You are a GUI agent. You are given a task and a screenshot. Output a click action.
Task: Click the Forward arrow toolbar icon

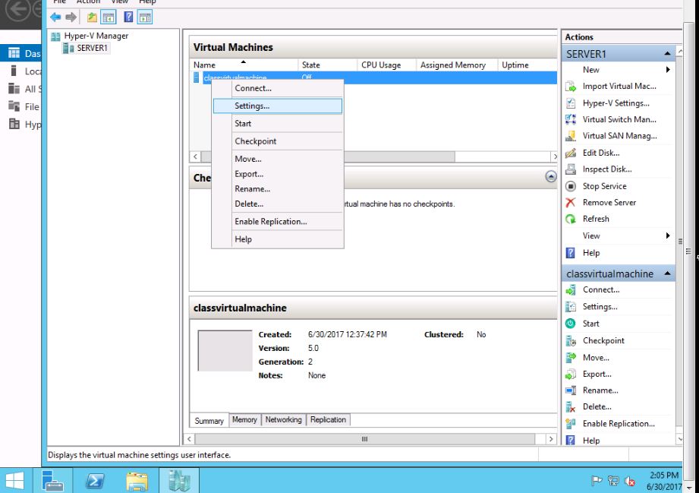tap(71, 17)
